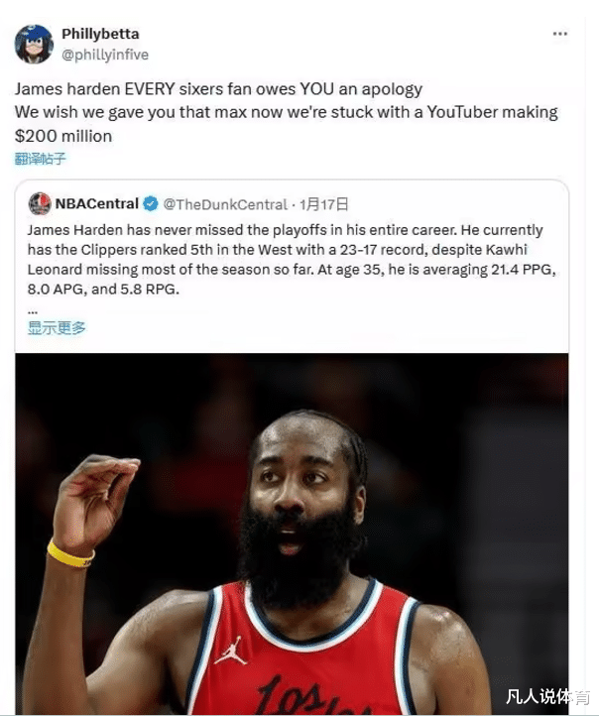This screenshot has width=599, height=716.
Task: Click the Jordan logo on the jersey
Action: tap(231, 651)
